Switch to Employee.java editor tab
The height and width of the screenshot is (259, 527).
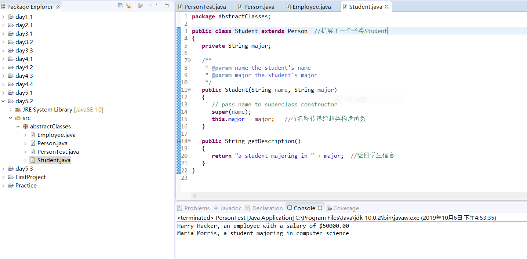[x=308, y=7]
